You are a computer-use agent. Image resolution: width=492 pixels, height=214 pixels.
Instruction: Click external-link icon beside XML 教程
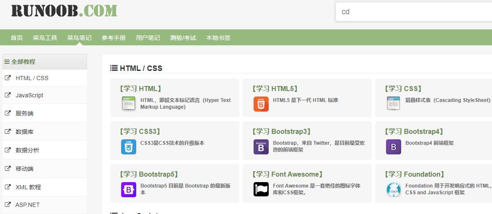pyautogui.click(x=8, y=187)
